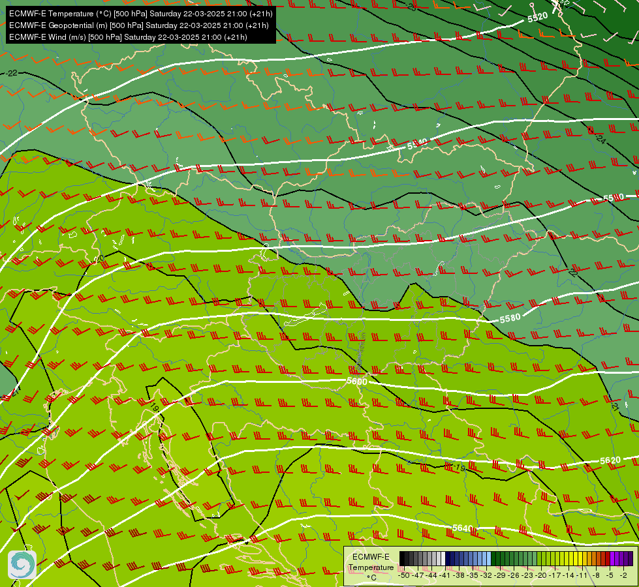
Task: Click the -24 isotherm label
Action: pos(600,138)
